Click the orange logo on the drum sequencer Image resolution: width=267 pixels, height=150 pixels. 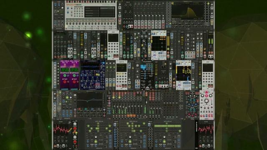74,5
